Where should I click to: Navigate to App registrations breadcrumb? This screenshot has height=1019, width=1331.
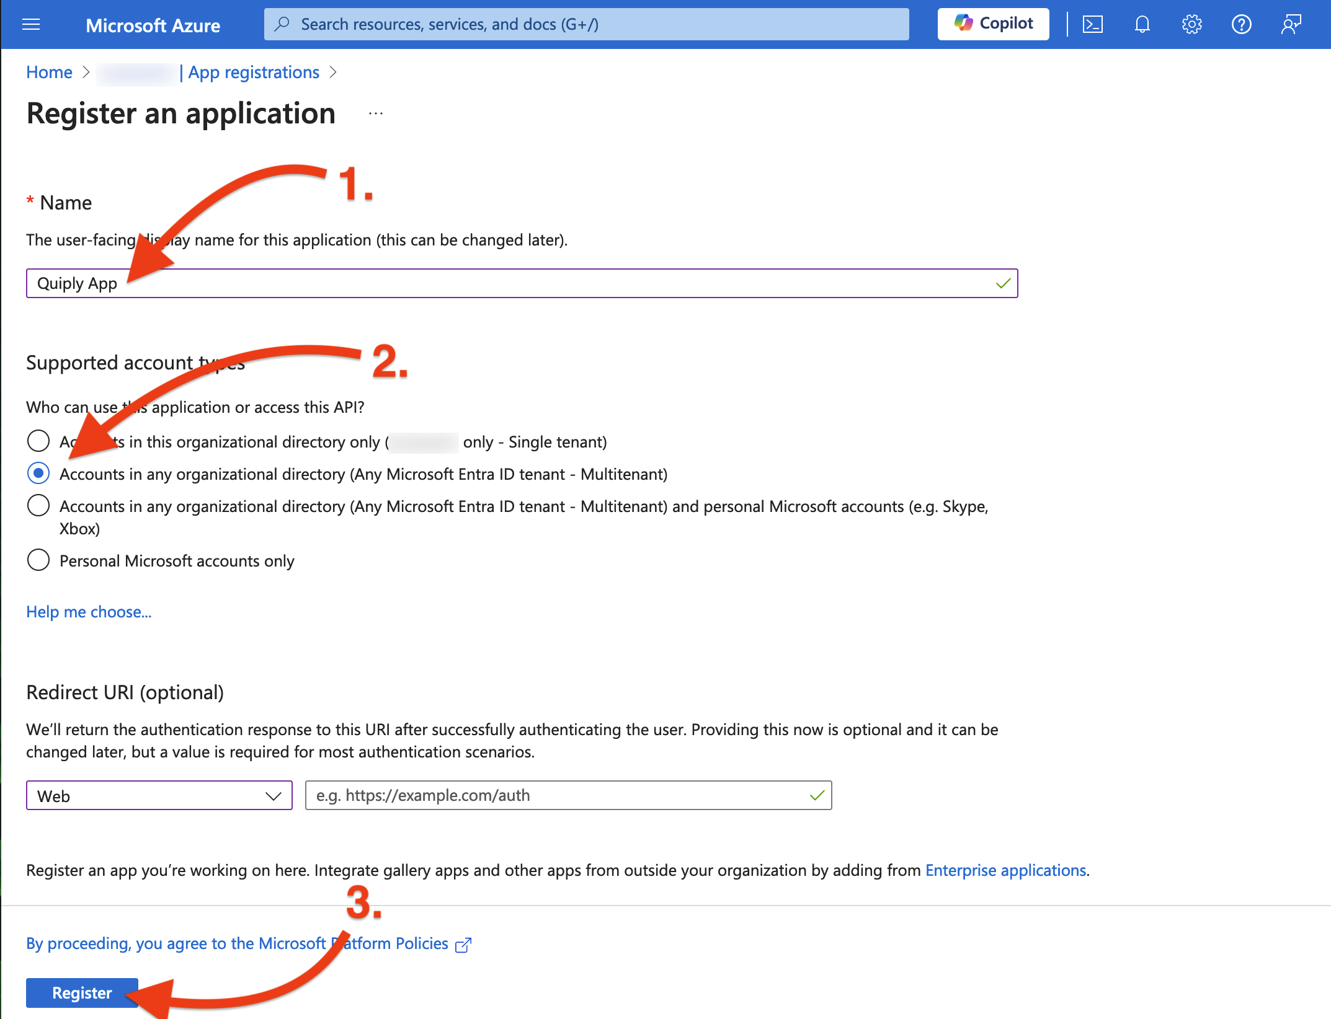pos(254,73)
